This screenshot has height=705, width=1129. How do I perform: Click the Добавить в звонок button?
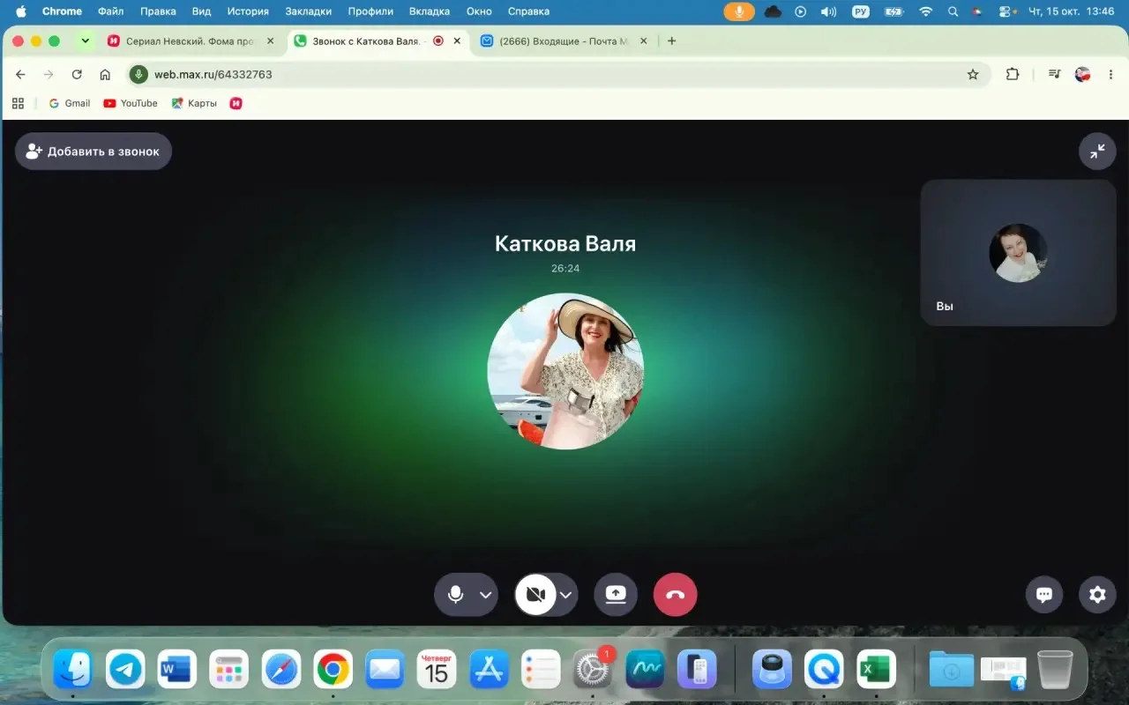93,152
